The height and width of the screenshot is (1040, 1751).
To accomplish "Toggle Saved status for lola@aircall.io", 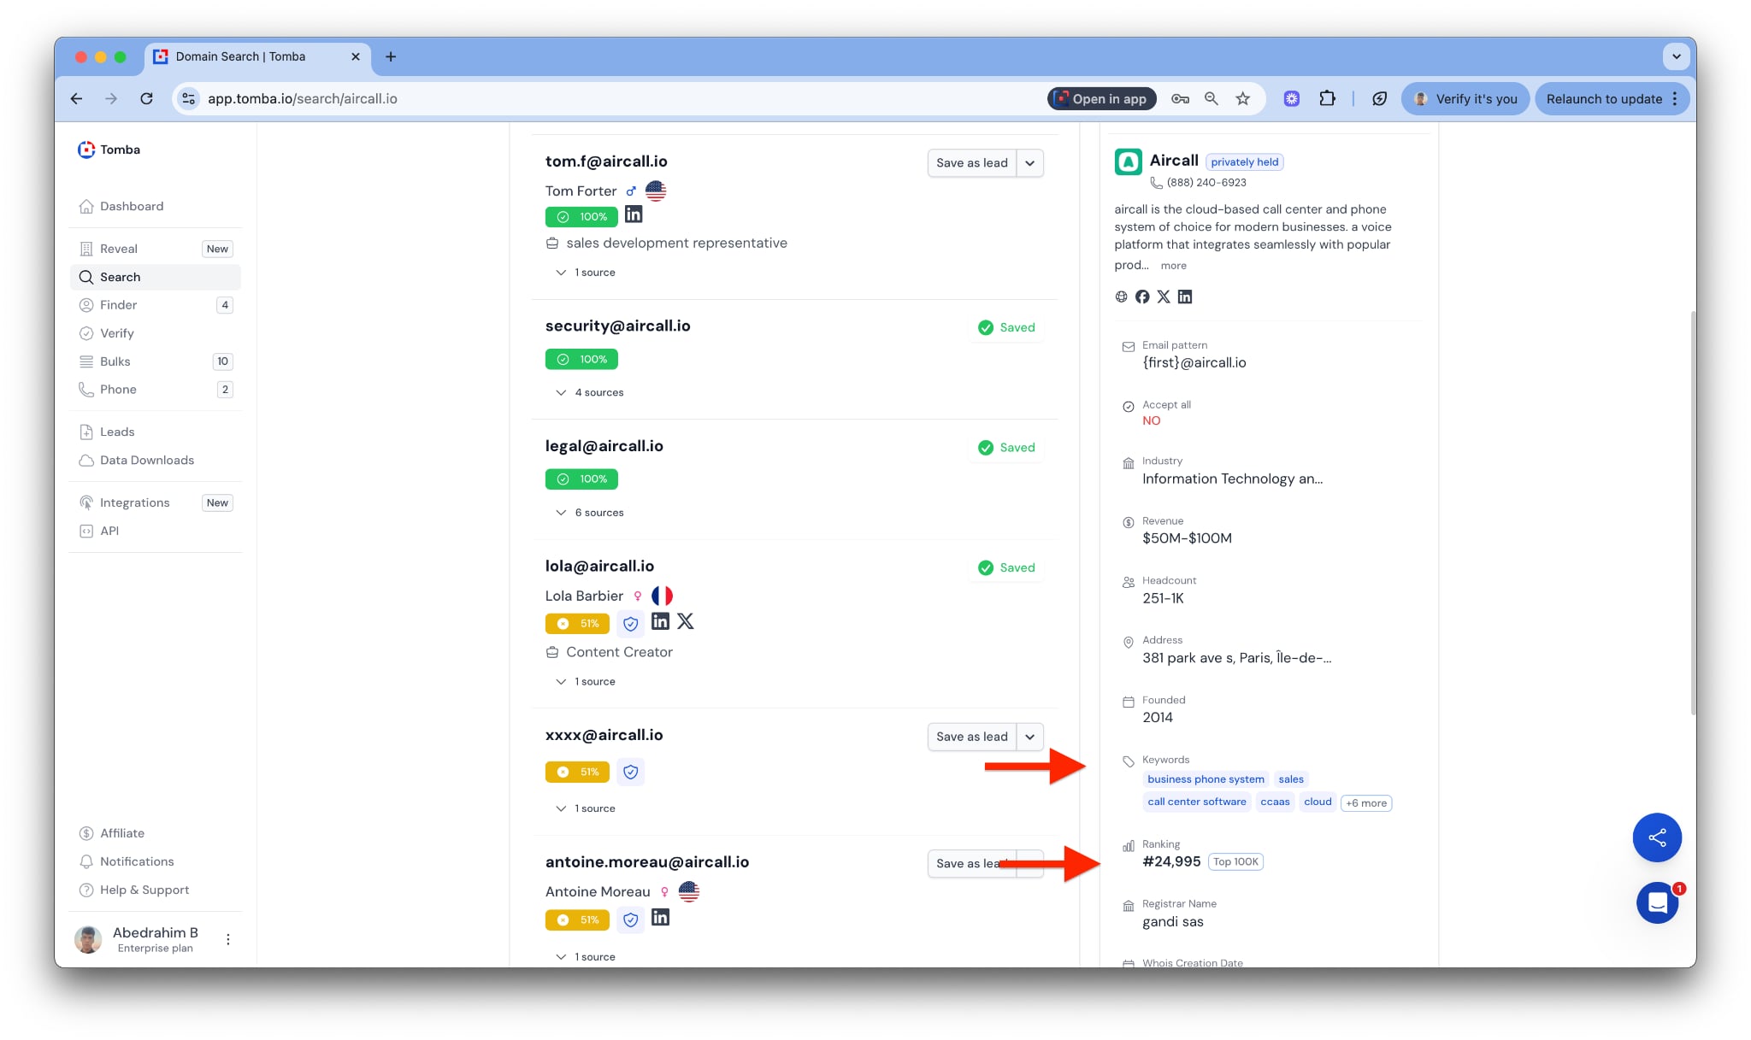I will (x=1006, y=567).
